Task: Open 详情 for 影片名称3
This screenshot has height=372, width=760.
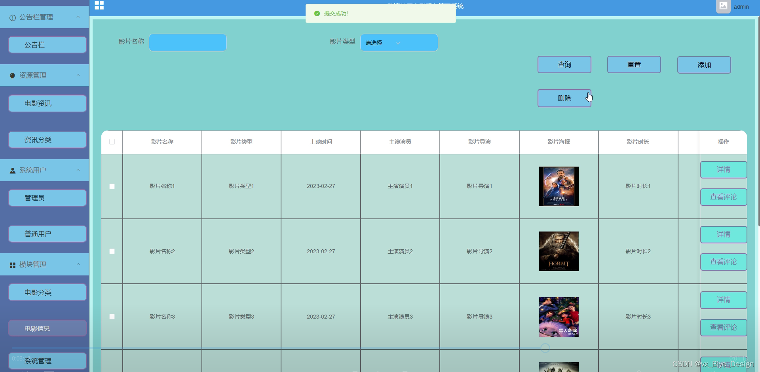Action: point(724,300)
